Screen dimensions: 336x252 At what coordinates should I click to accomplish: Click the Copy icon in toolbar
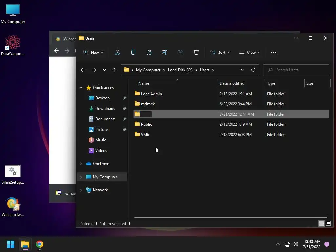(133, 52)
